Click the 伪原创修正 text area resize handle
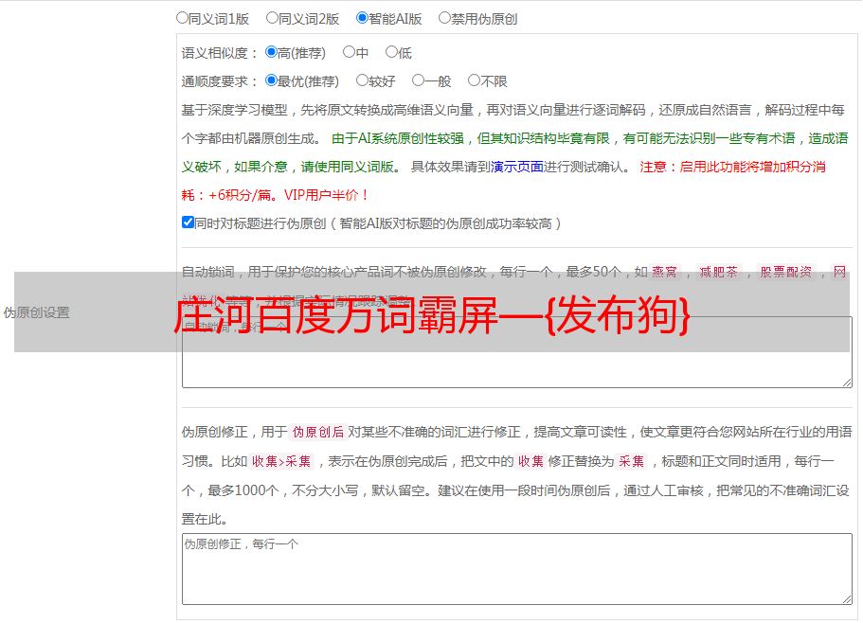This screenshot has height=623, width=863. (x=846, y=598)
